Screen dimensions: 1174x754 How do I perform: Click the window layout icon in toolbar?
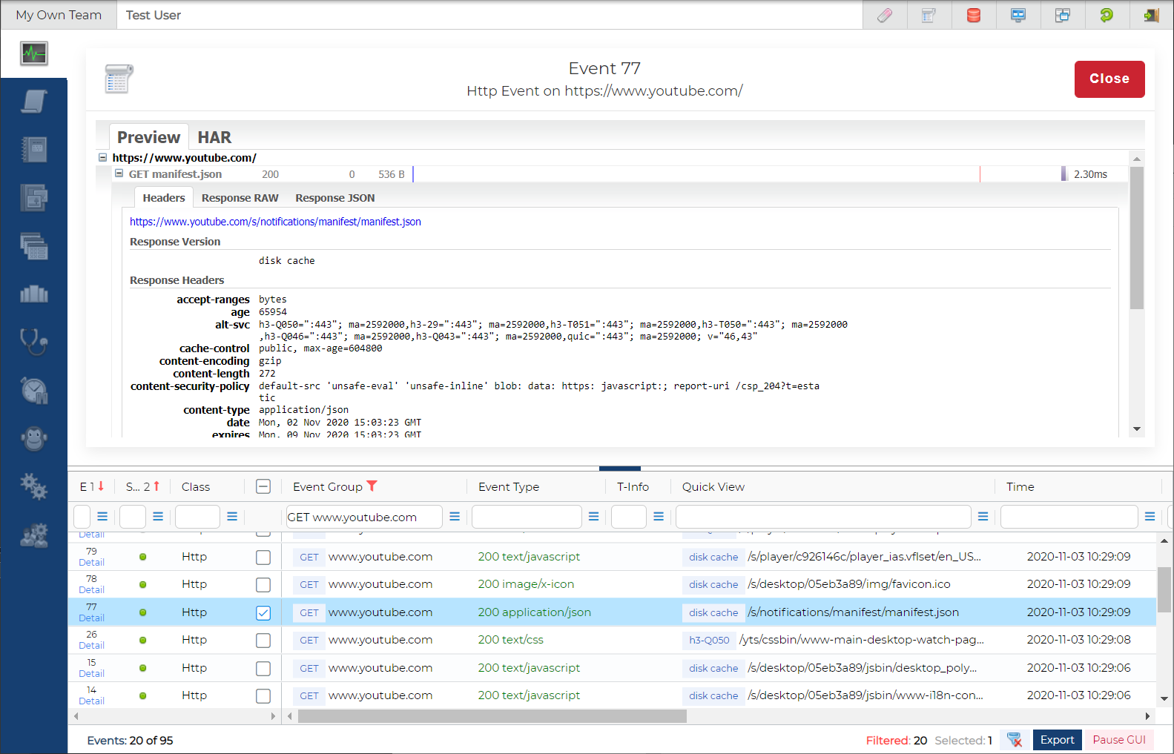point(1063,15)
